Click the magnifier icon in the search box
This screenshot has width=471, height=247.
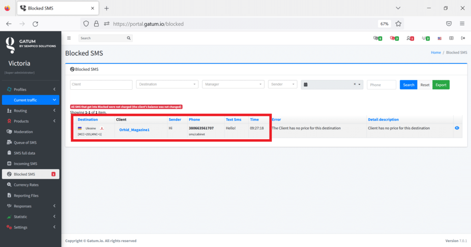click(x=128, y=38)
